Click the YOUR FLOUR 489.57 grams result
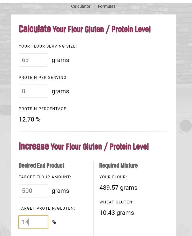The width and height of the screenshot is (192, 236). [x=118, y=188]
